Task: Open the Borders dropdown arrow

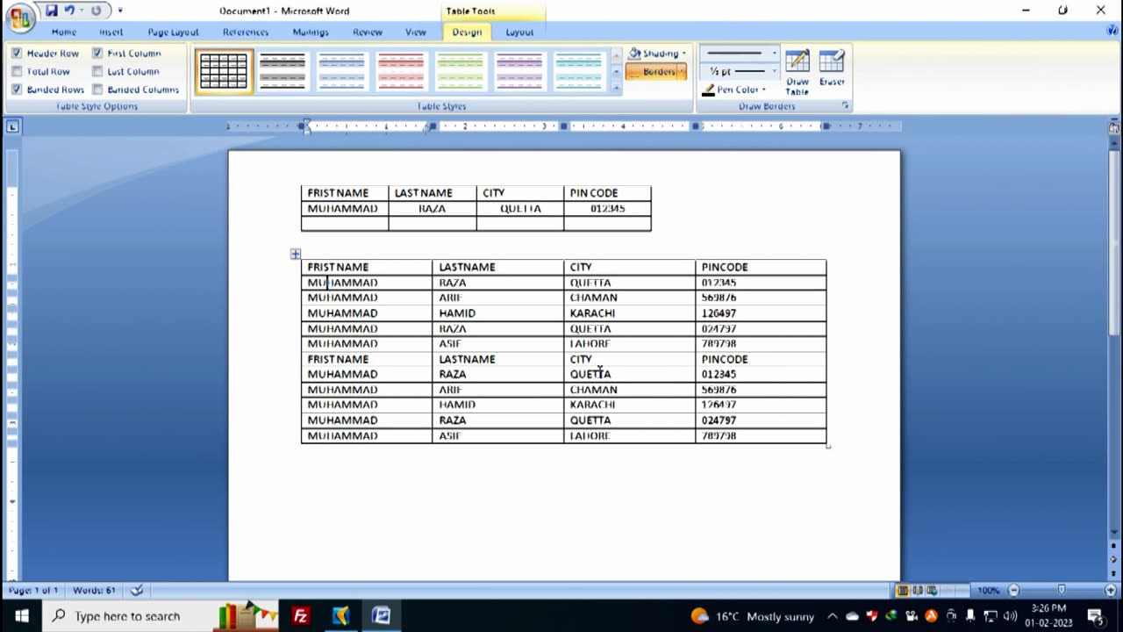Action: tap(682, 72)
